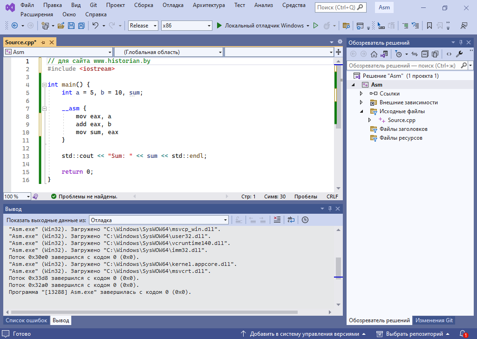Expand the Внешние зависимости tree node

pyautogui.click(x=361, y=102)
